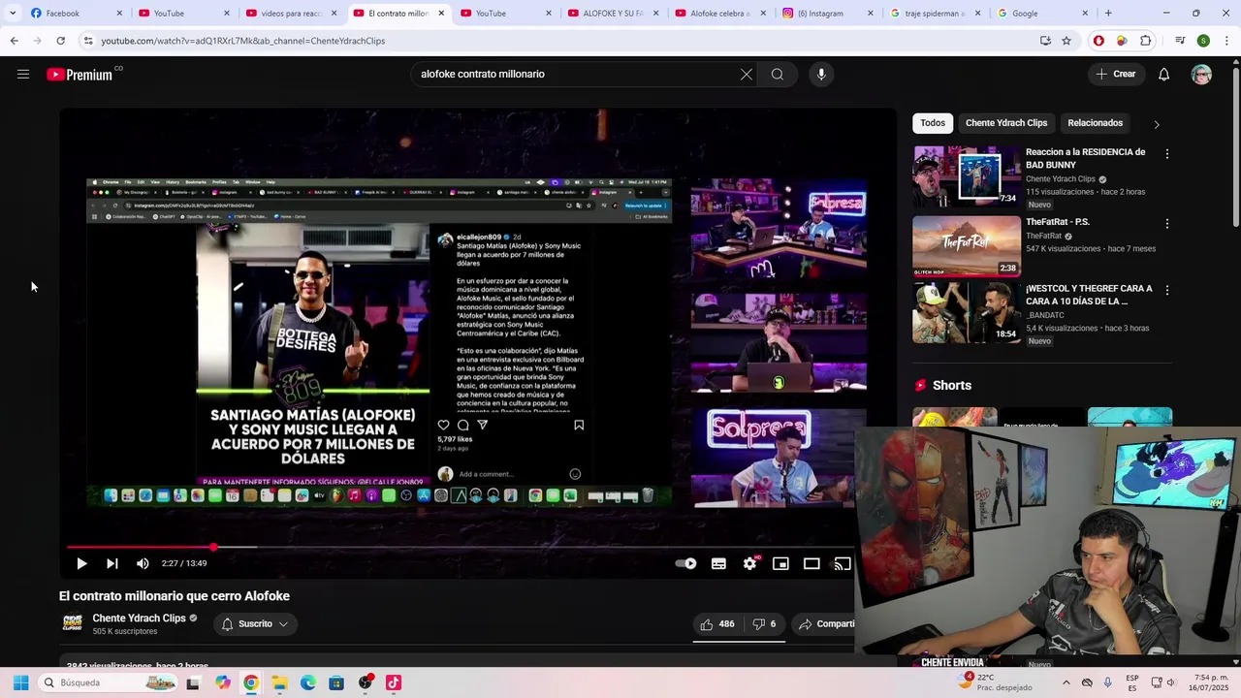Open the tab search dropdown arrow
The image size is (1241, 698).
pos(13,14)
